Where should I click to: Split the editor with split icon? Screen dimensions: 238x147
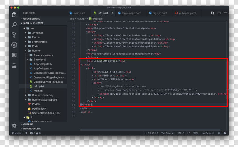pos(219,13)
